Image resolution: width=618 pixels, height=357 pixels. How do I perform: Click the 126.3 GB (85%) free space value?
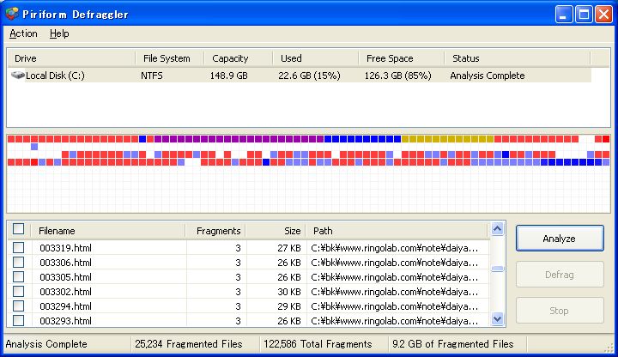click(397, 76)
